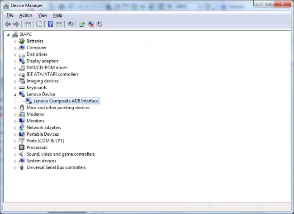This screenshot has width=294, height=214.
Task: Click the Keyboards icon
Action: click(x=22, y=88)
